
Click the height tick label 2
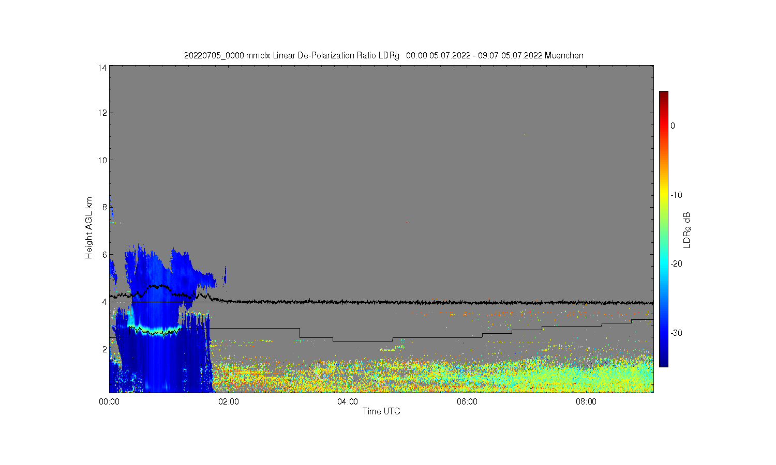pyautogui.click(x=105, y=349)
